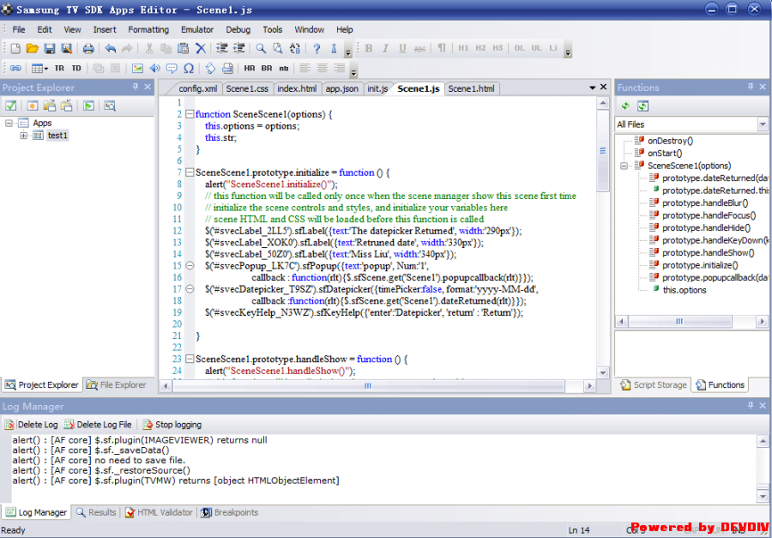Click the code editor horizontal scrollbar thumb

point(368,386)
